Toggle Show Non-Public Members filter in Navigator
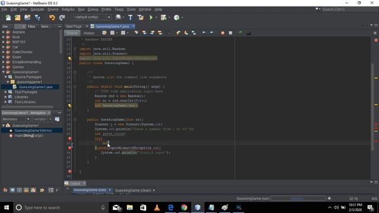 coord(26,191)
